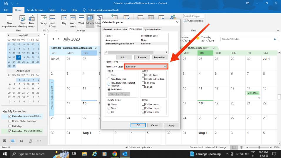Switch to the General tab in Calendar Properties
Viewport: 281px width, 158px height.
108,29
